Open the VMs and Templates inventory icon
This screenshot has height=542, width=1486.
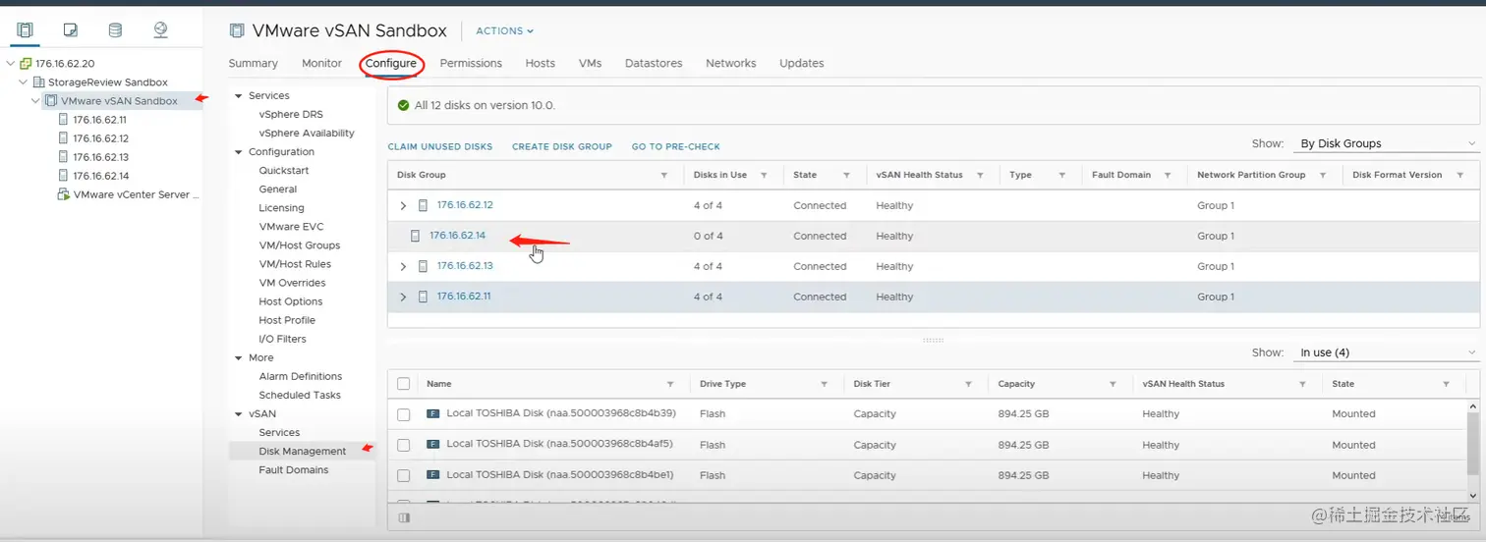click(71, 30)
